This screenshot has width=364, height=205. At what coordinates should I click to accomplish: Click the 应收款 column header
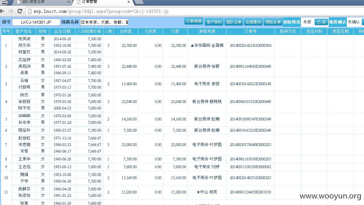126,31
